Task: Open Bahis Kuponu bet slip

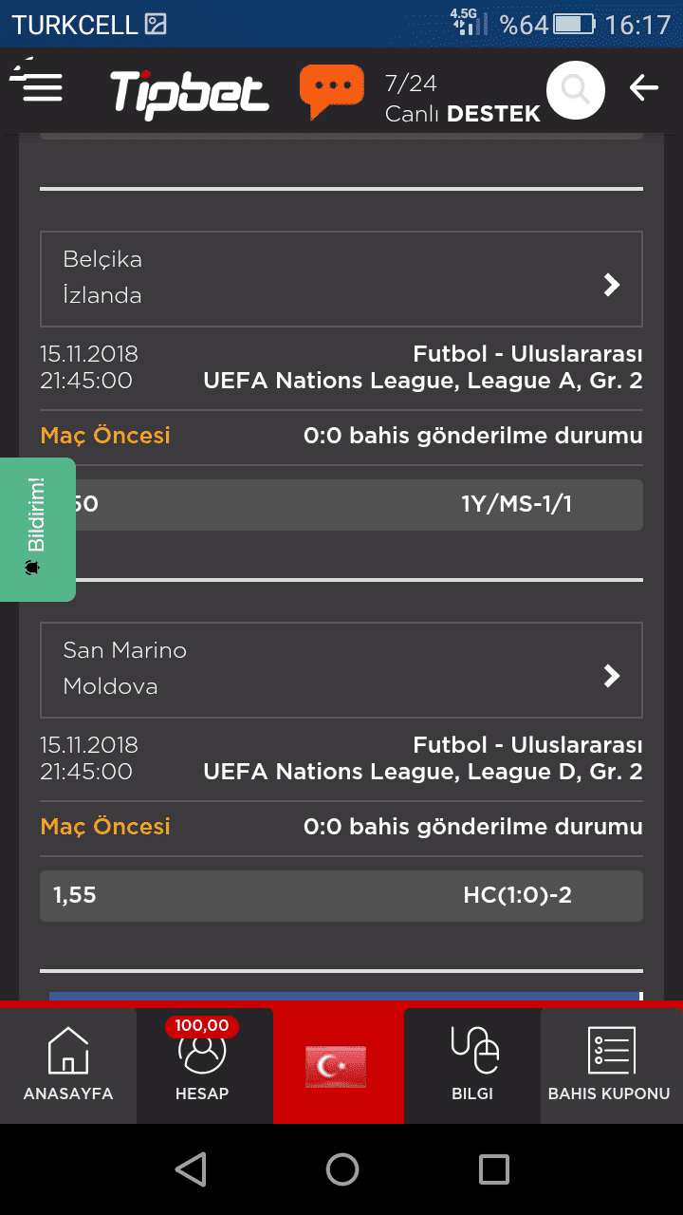Action: tap(609, 1065)
